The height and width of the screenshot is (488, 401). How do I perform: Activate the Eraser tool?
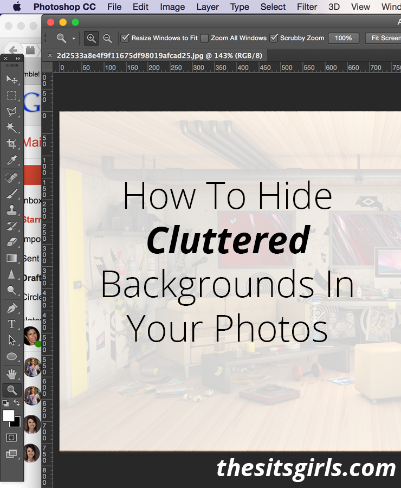(12, 242)
